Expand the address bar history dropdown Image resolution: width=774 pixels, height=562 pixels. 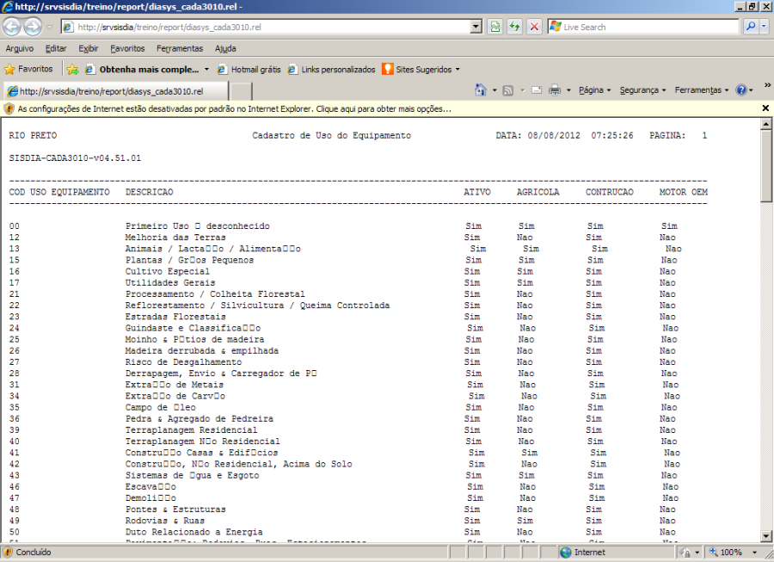[x=476, y=27]
